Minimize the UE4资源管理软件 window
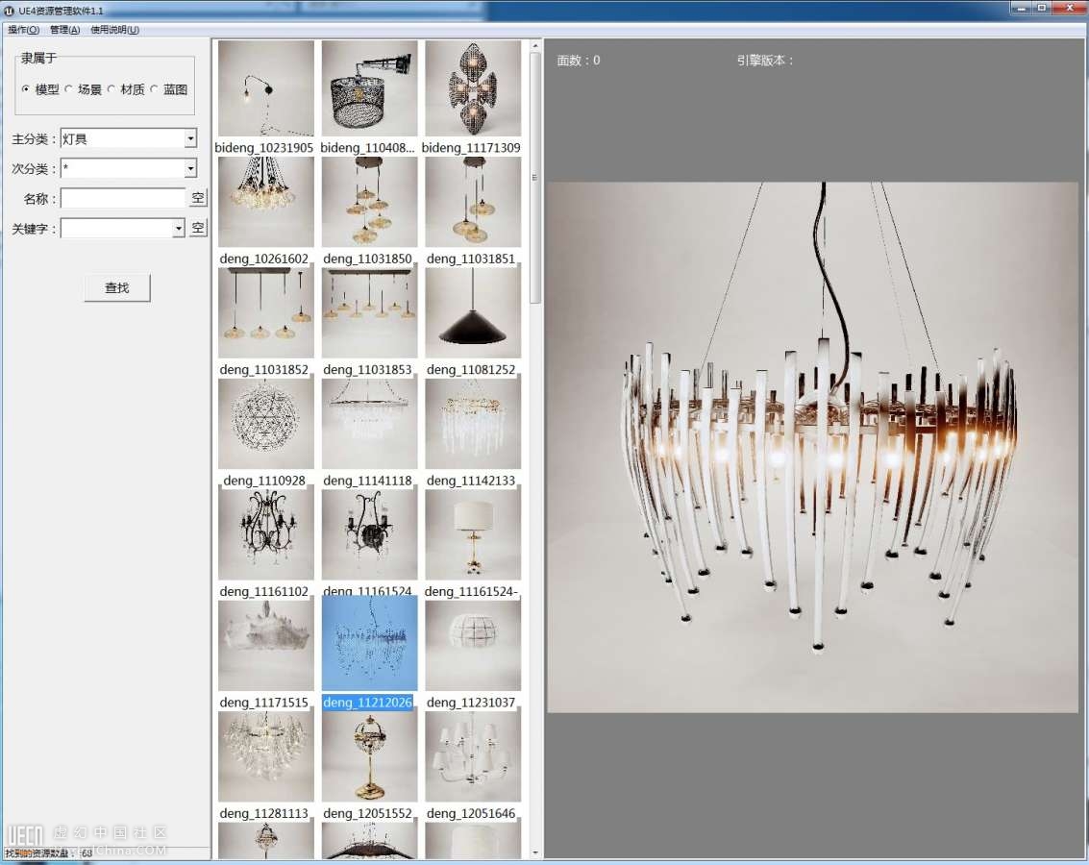The height and width of the screenshot is (865, 1089). 1021,9
